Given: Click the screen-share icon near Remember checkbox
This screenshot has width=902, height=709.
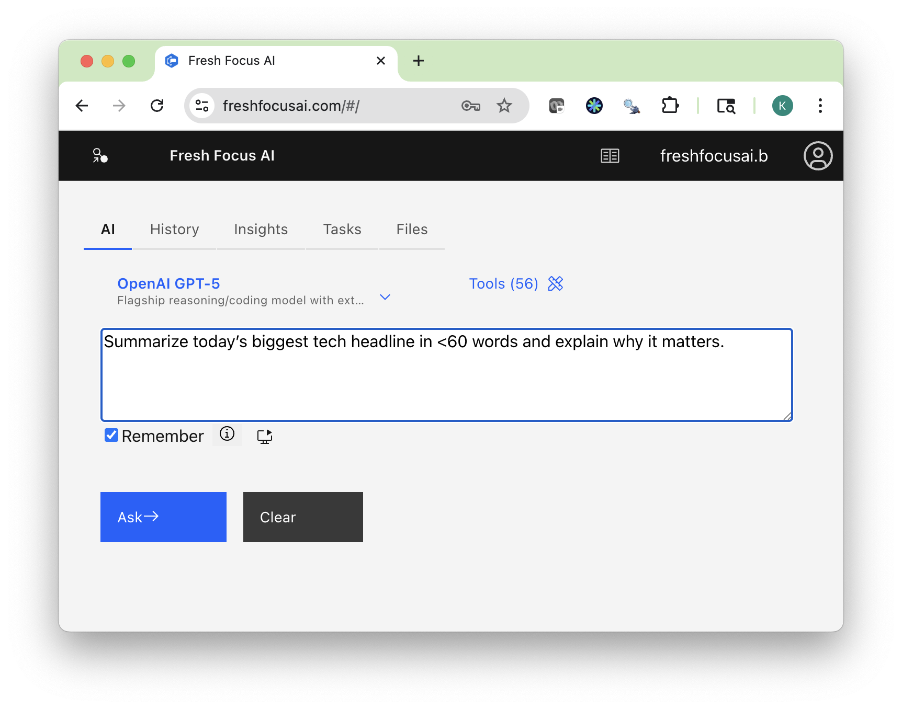Looking at the screenshot, I should tap(264, 436).
